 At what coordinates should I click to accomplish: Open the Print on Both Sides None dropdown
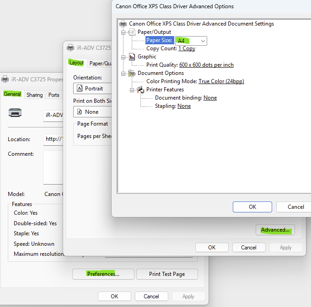pos(92,112)
